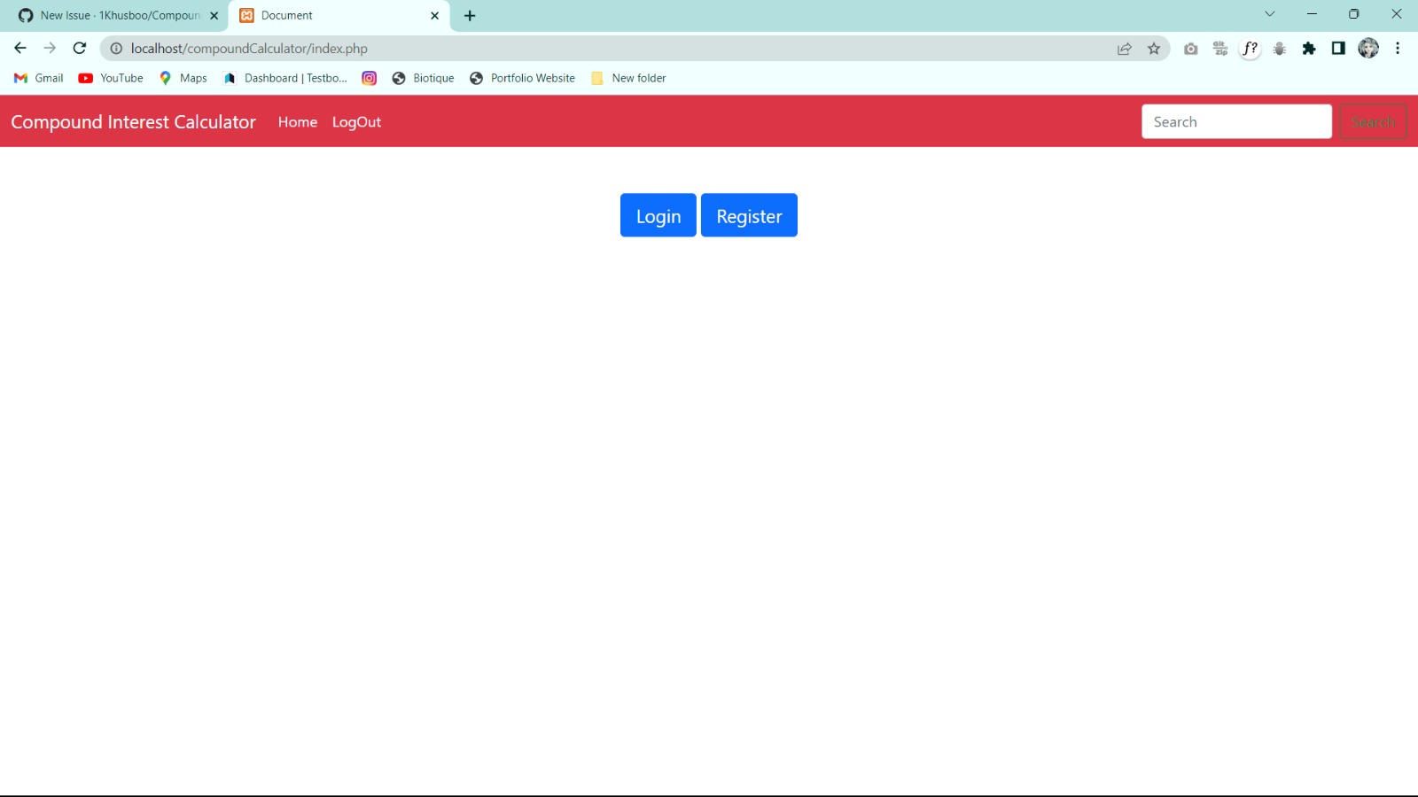Bookmark this page with the star icon
Viewport: 1418px width, 797px height.
[x=1154, y=49]
